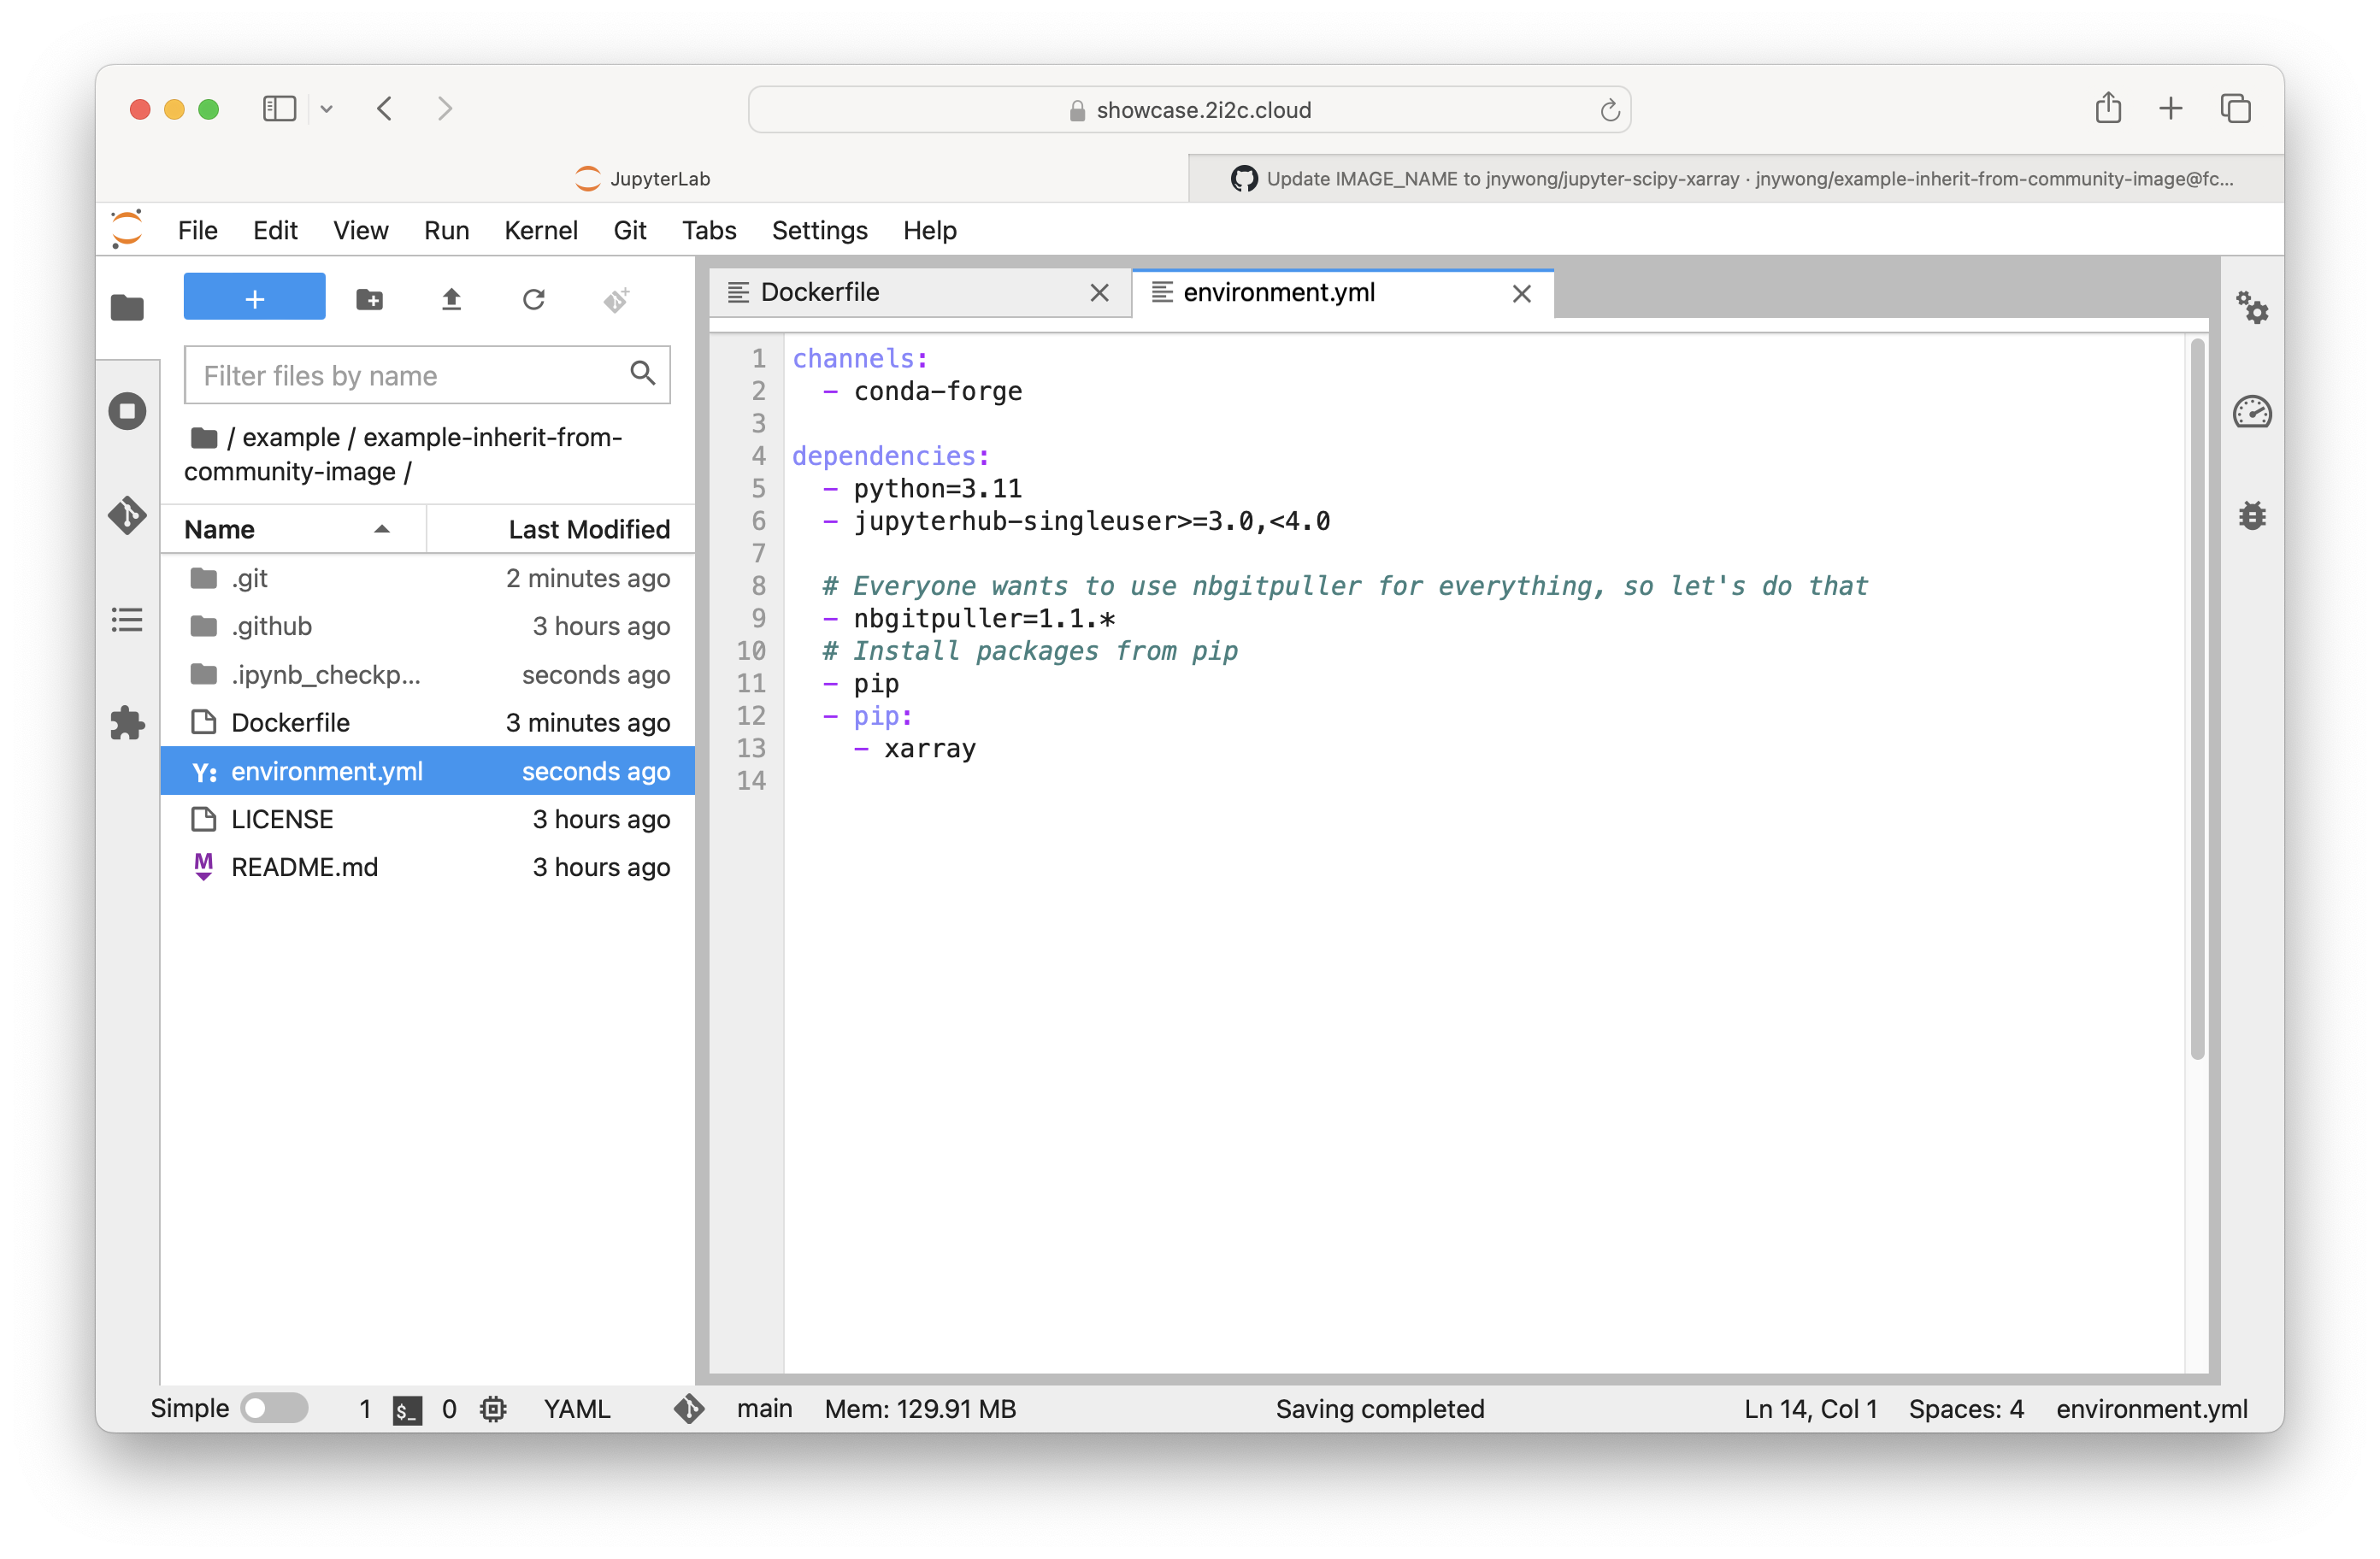Viewport: 2380px width, 1559px height.
Task: Refresh the file browser list
Action: click(x=535, y=298)
